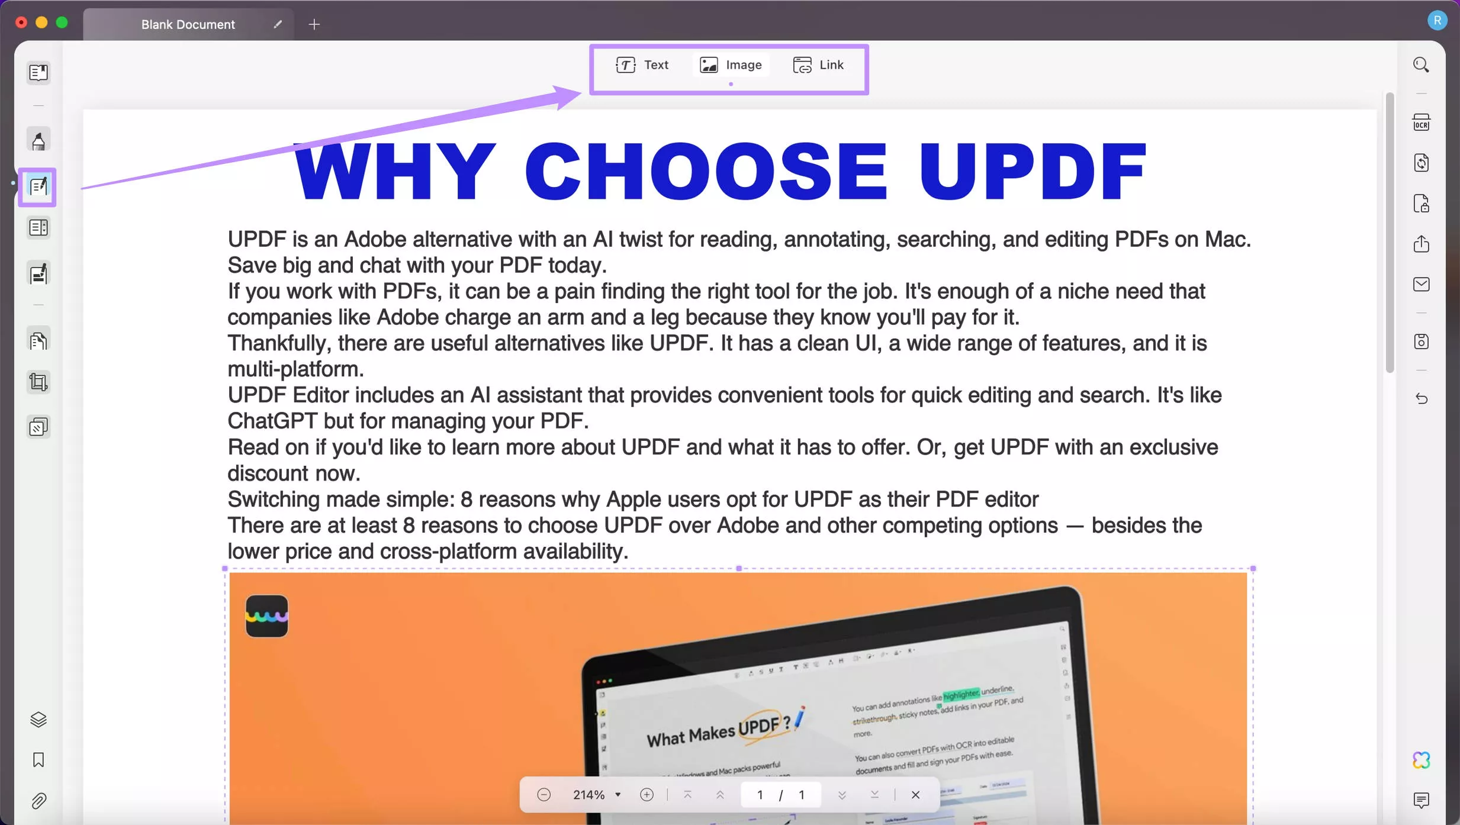Expand page navigation input field
The width and height of the screenshot is (1460, 825).
click(x=758, y=794)
